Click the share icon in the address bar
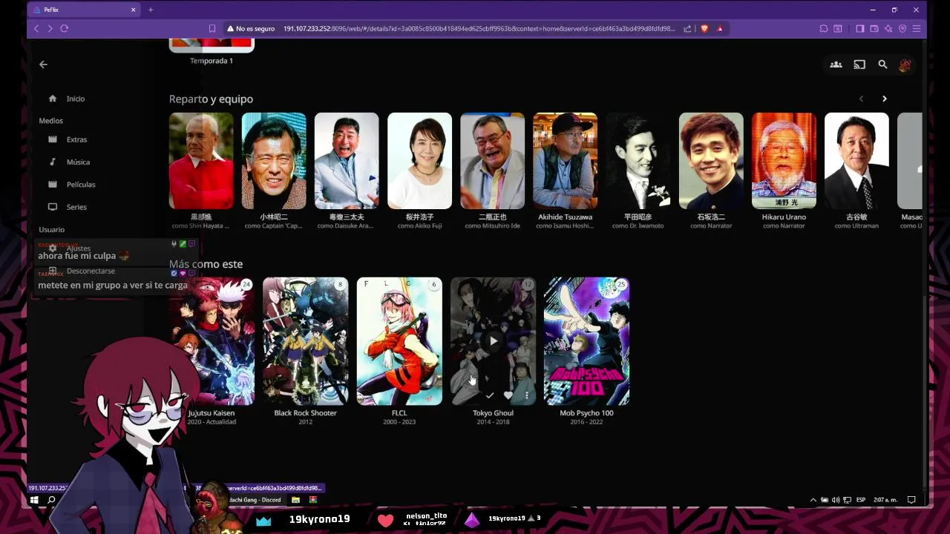The image size is (950, 534). pos(687,28)
